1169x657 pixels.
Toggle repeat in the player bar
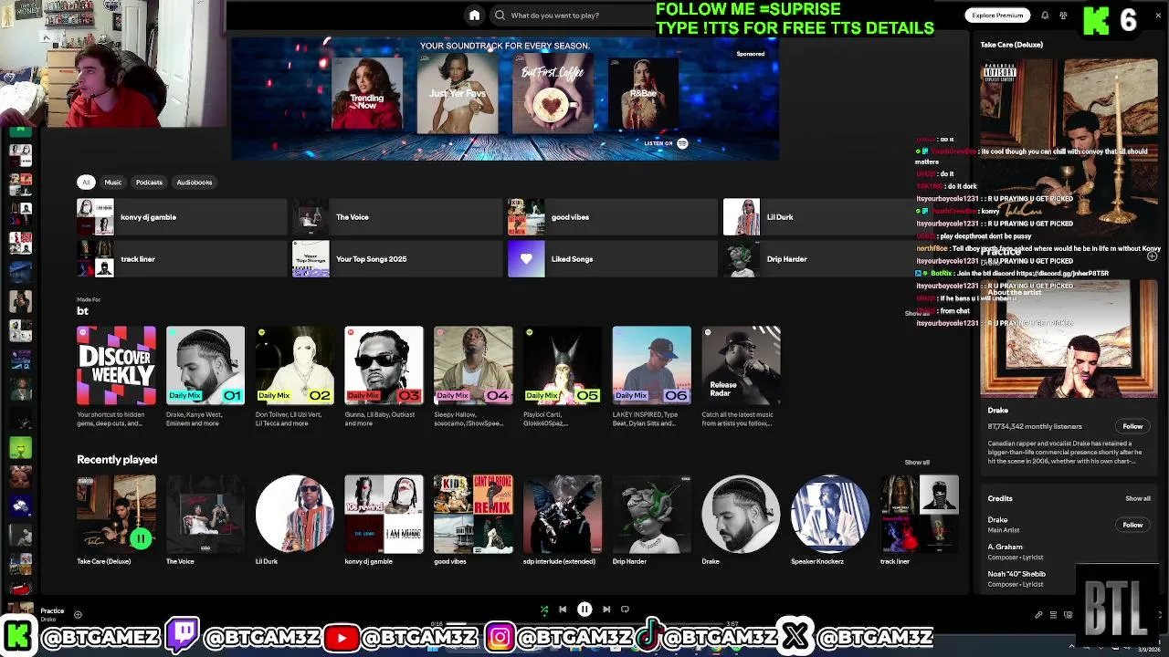(625, 610)
